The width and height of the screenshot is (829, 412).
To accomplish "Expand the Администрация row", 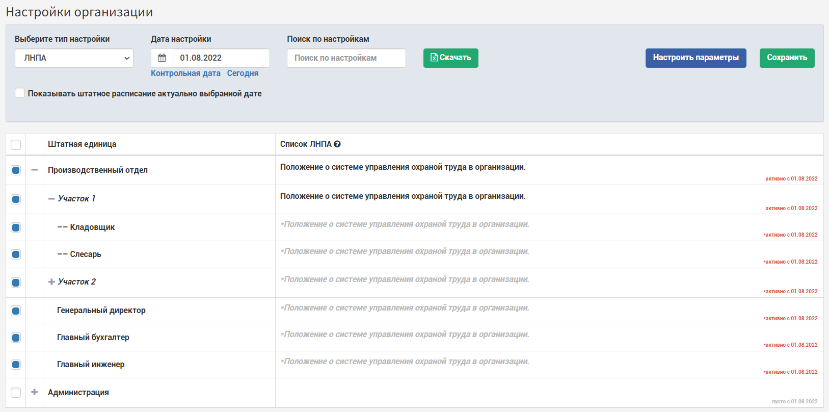I will pos(35,392).
